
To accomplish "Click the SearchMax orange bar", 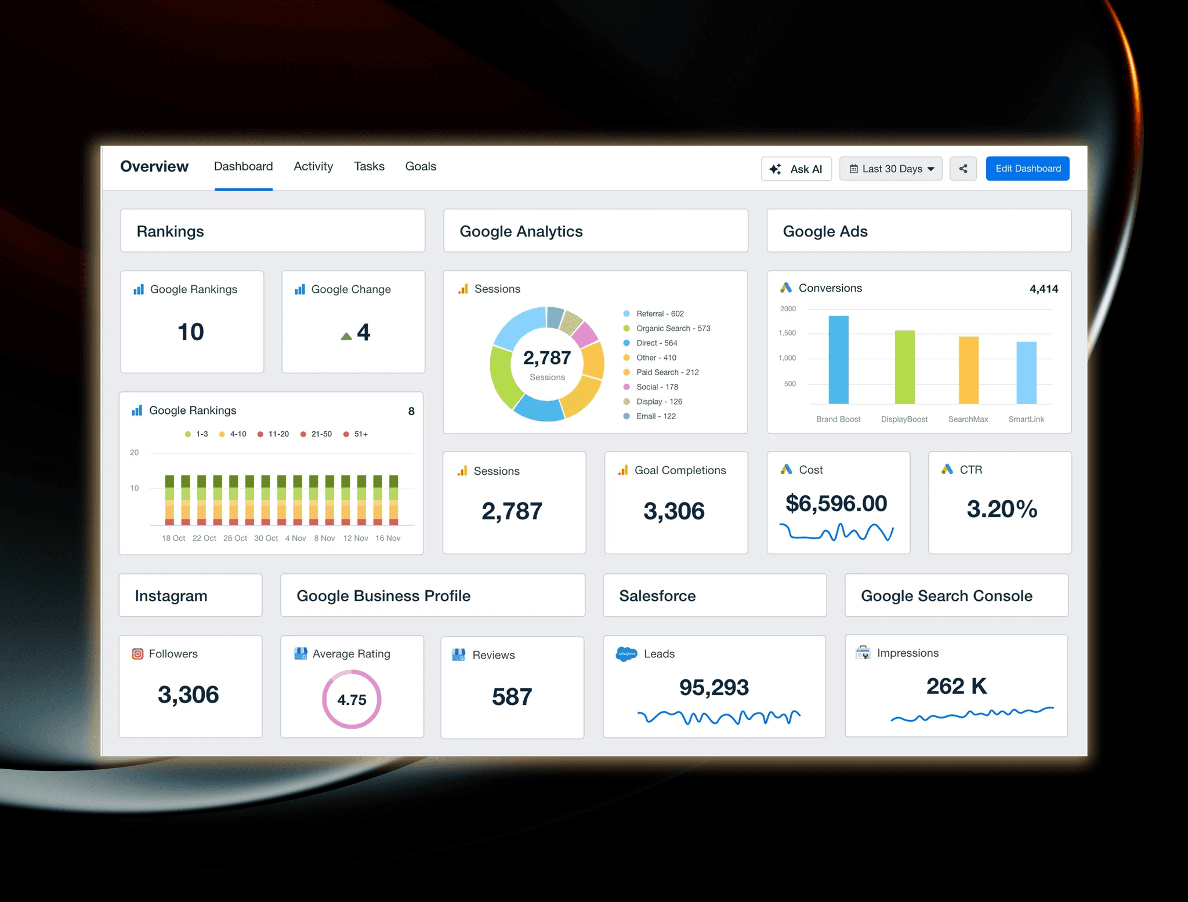I will (x=969, y=370).
